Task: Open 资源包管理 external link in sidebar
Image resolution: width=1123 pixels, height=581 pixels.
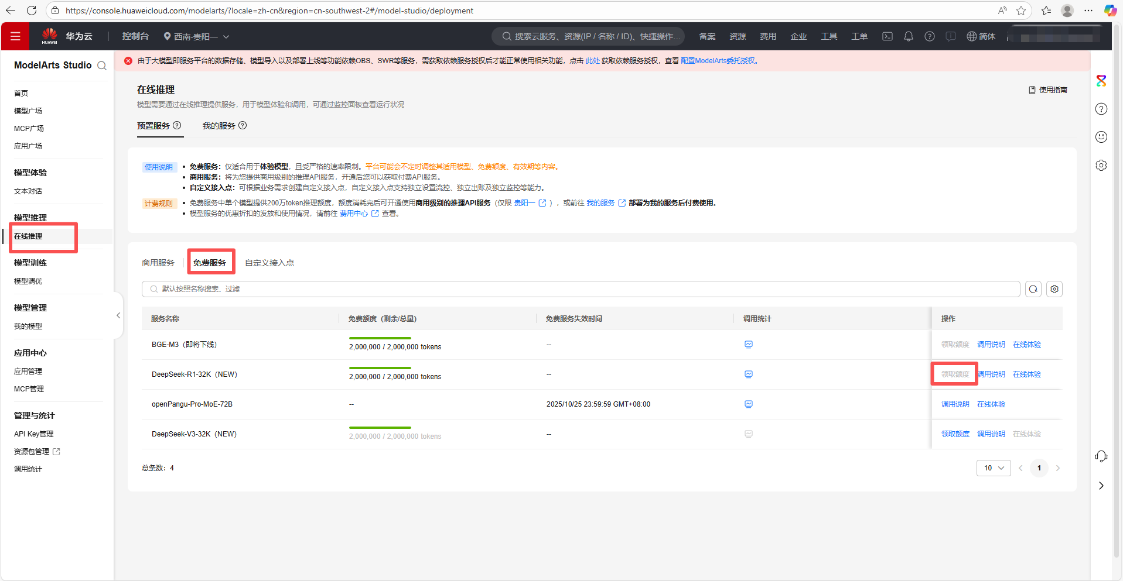Action: [x=37, y=451]
